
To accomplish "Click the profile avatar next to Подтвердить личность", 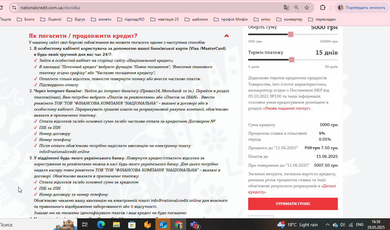I will point(341,8).
